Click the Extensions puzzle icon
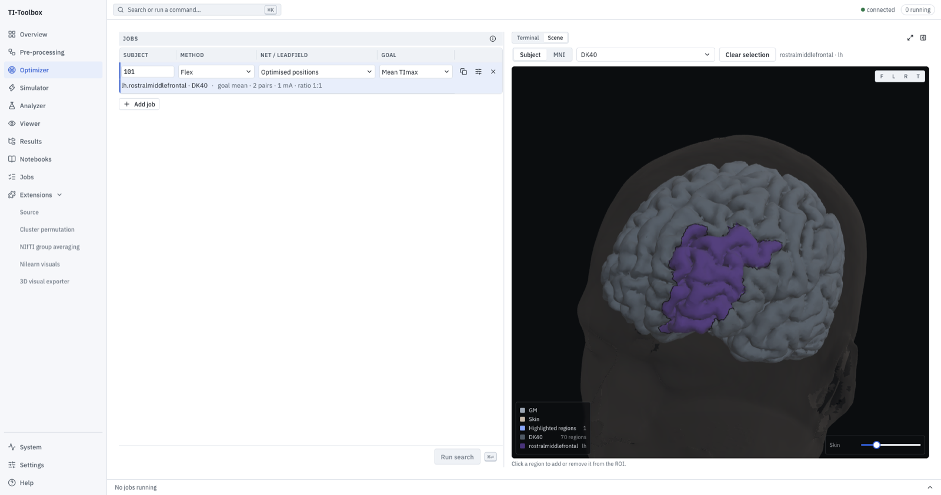Viewport: 941px width, 495px height. (12, 195)
